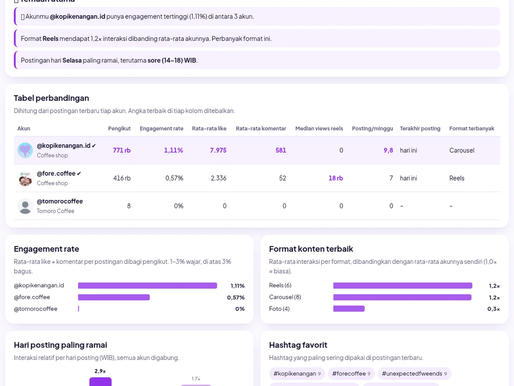Click the @kopikenangan.id profile avatar
The height and width of the screenshot is (386, 514).
tap(25, 151)
